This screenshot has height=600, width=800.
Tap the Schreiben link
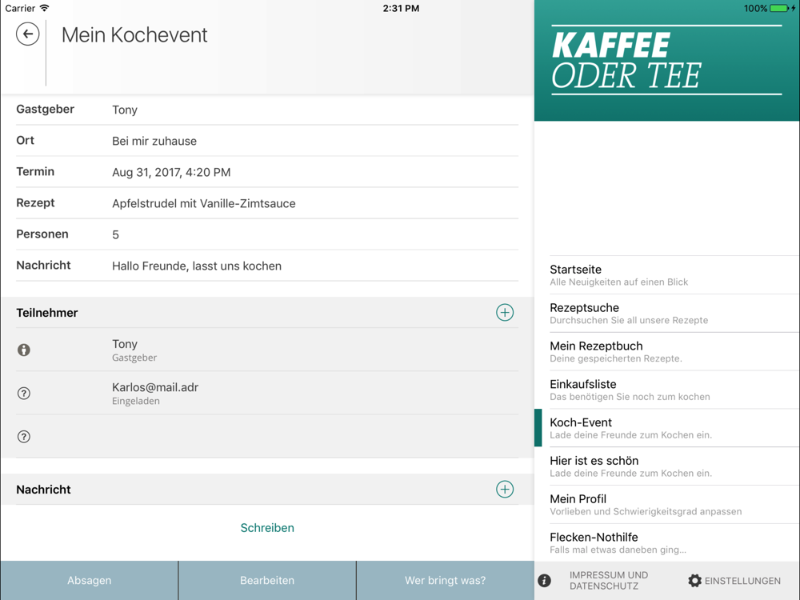click(x=267, y=527)
